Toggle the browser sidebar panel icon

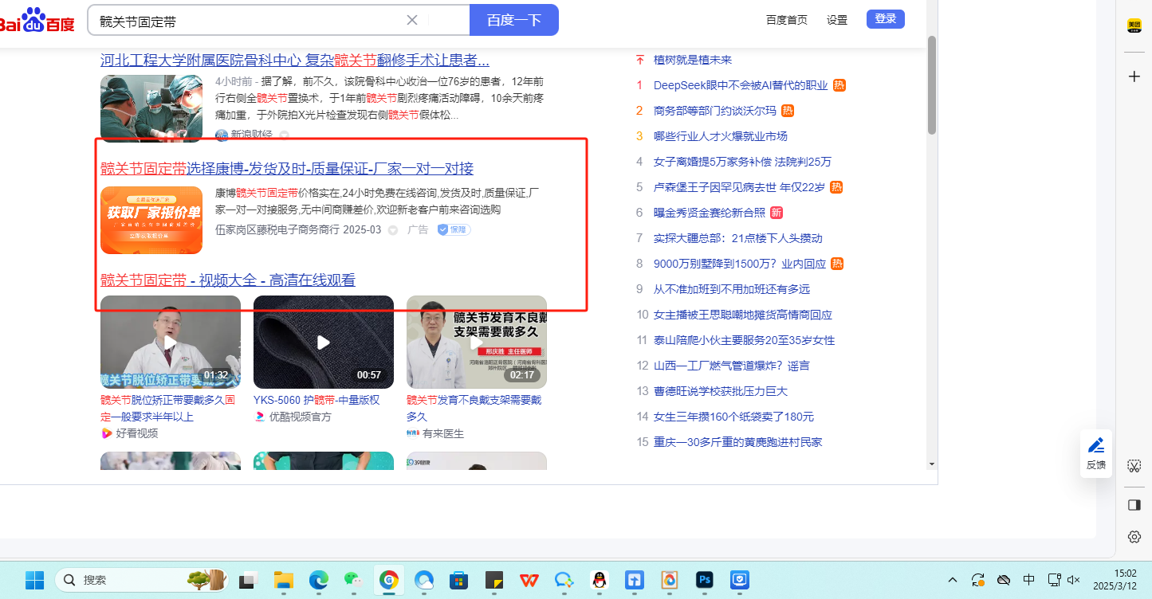[x=1134, y=505]
